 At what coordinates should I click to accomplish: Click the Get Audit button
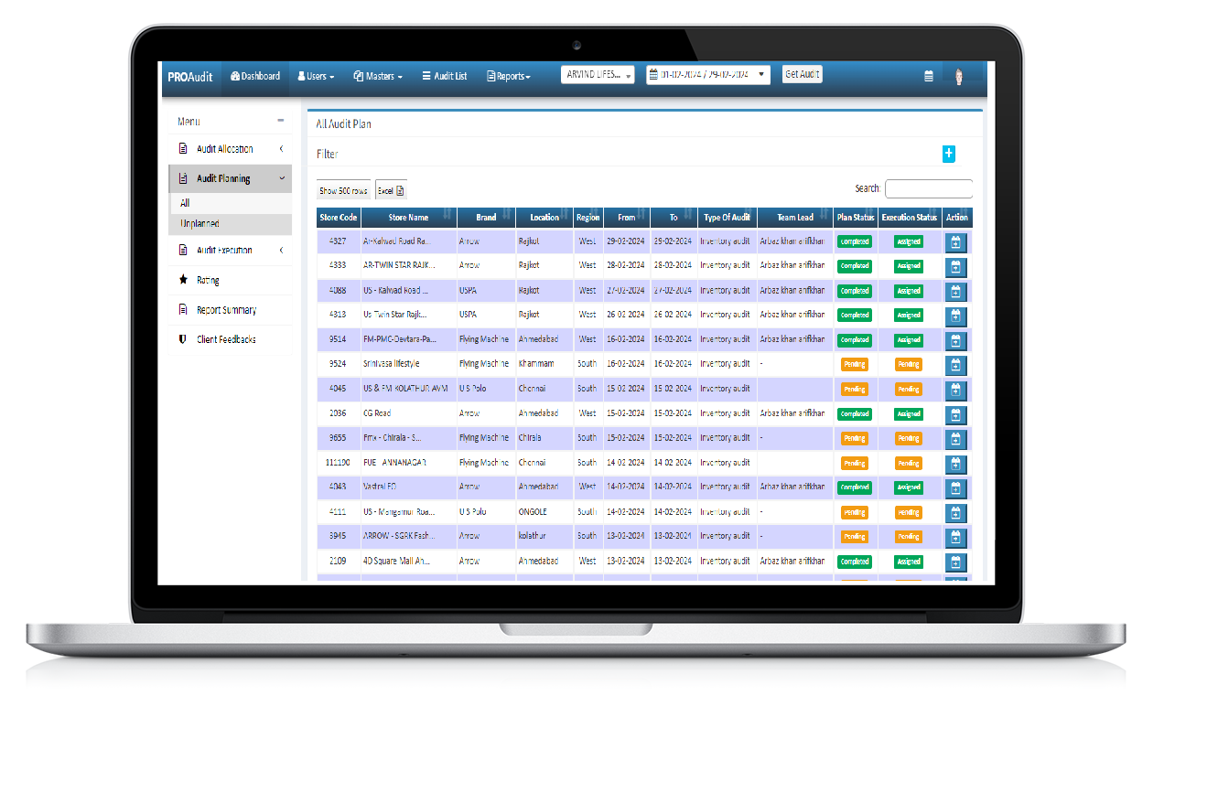(x=803, y=75)
